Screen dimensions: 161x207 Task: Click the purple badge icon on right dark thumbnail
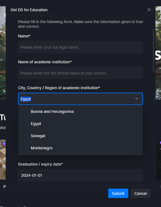[160, 142]
